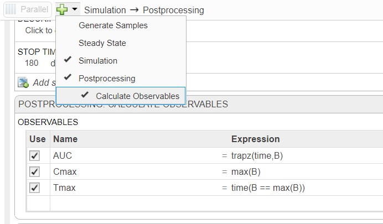Collapse the dropdown arrow beside the plus
The image size is (383, 224).
pyautogui.click(x=75, y=10)
